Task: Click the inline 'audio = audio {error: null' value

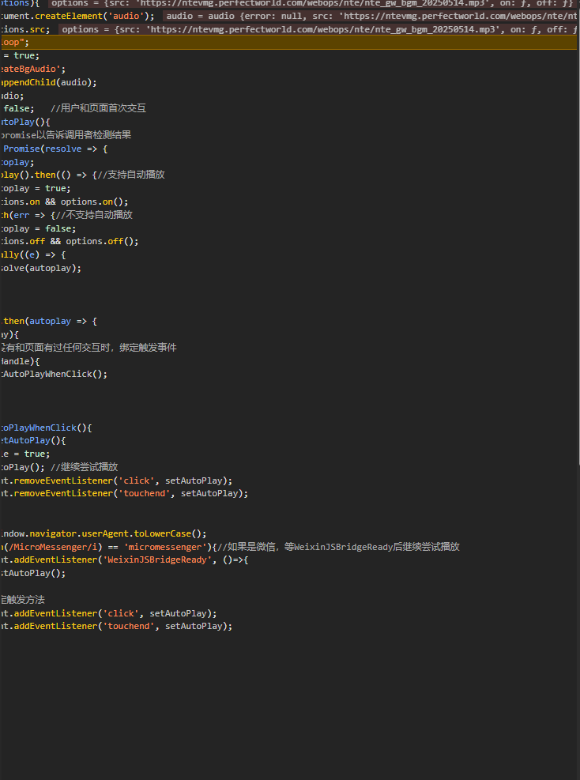Action: point(371,16)
